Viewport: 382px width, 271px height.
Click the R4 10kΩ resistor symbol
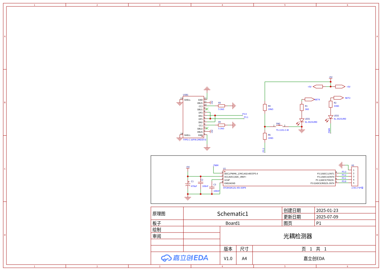[265, 107]
